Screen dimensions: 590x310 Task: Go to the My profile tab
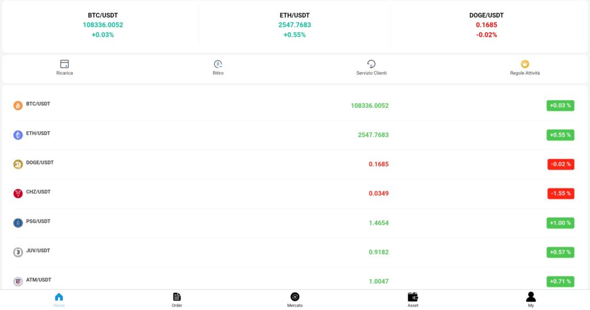tap(531, 300)
